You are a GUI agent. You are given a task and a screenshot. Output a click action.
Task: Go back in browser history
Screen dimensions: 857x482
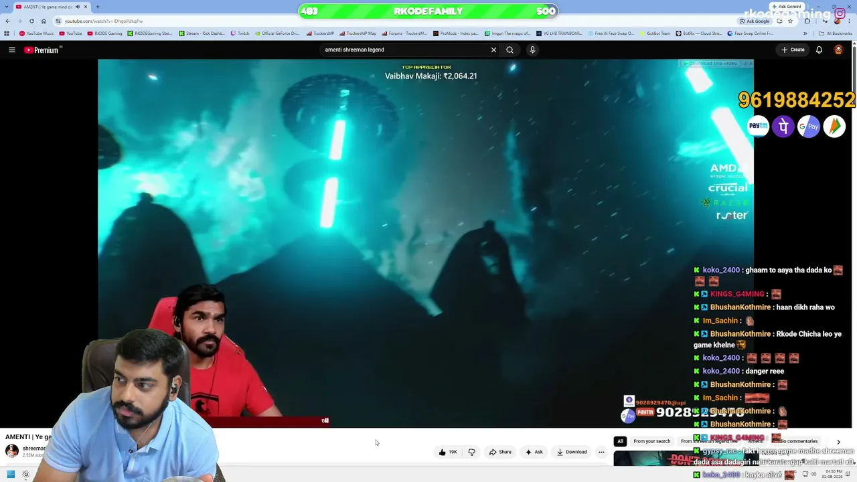click(x=7, y=21)
